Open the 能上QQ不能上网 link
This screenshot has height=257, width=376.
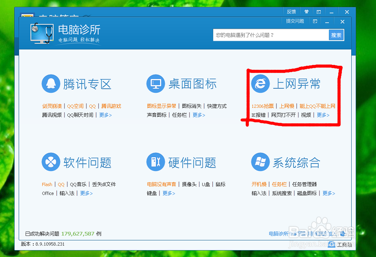[317, 106]
